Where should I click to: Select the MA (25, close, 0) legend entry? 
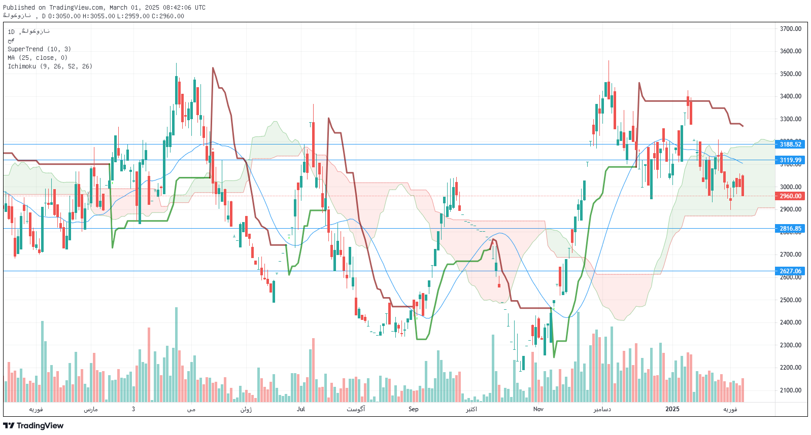[38, 58]
